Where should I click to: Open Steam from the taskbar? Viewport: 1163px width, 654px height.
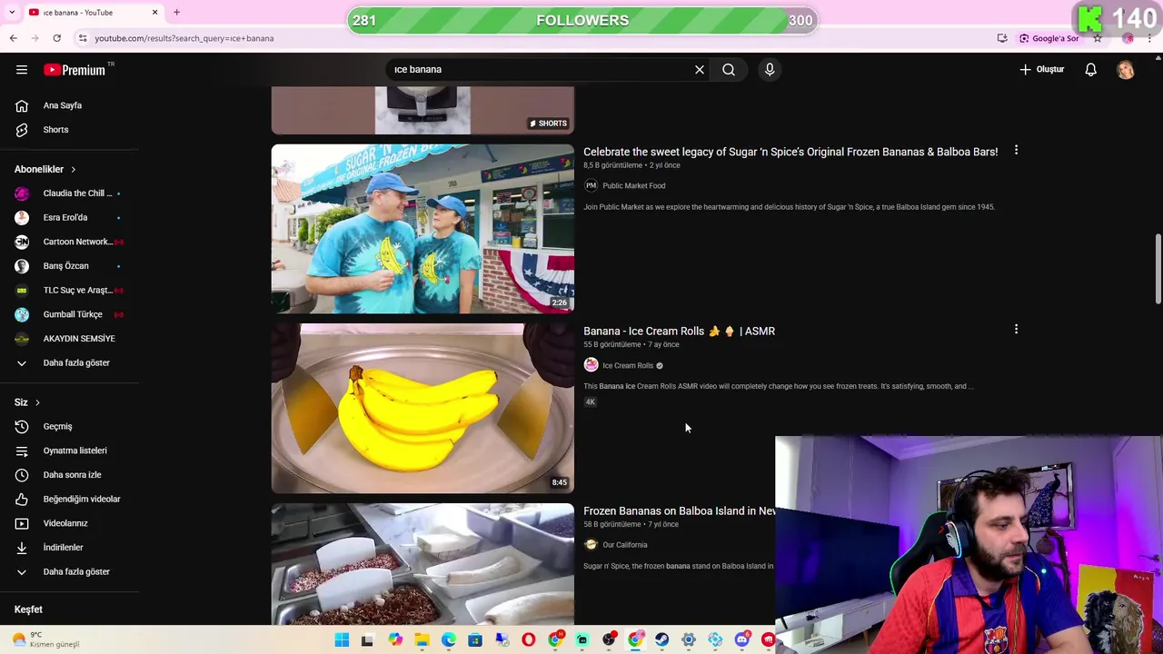click(661, 640)
